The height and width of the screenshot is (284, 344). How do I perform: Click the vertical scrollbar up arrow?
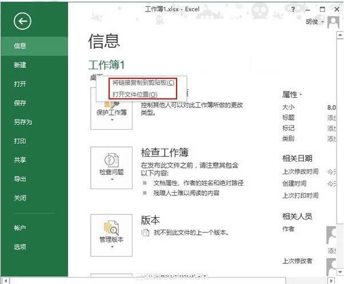click(x=340, y=35)
